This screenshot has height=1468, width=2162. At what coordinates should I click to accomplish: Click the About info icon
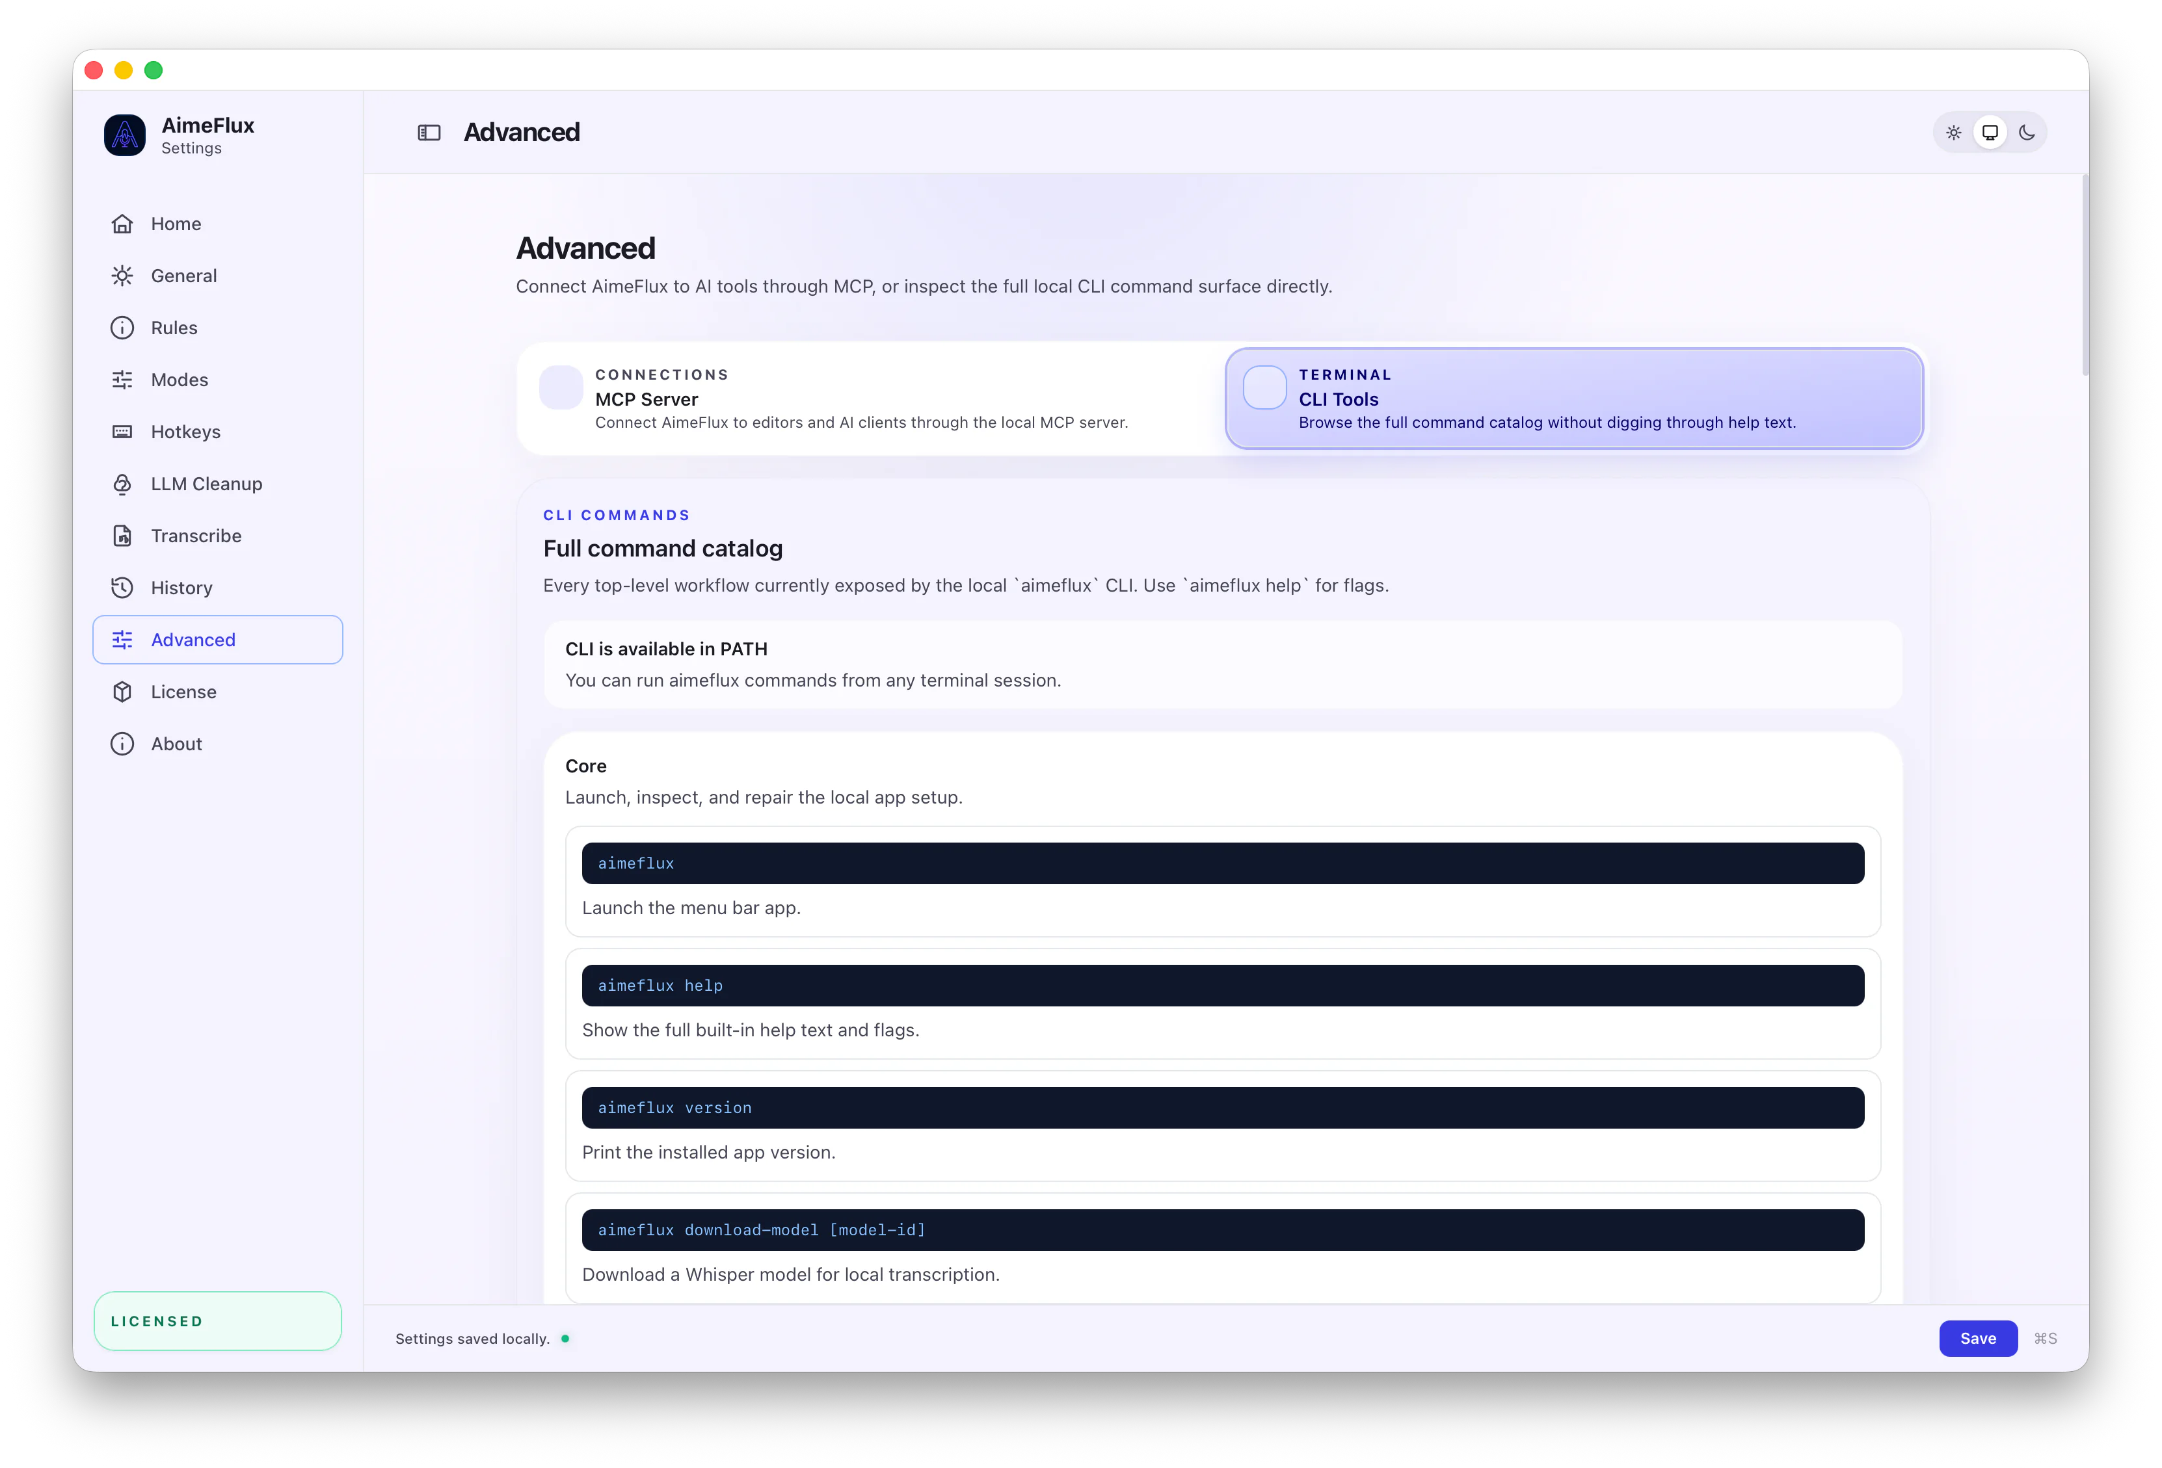pyautogui.click(x=122, y=744)
